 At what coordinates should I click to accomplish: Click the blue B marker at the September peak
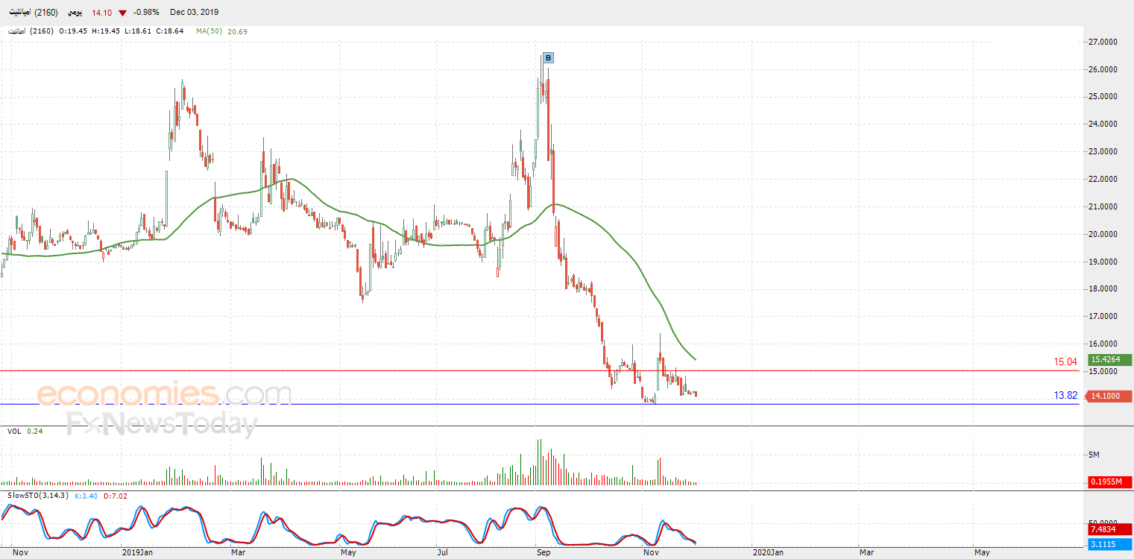tap(548, 57)
